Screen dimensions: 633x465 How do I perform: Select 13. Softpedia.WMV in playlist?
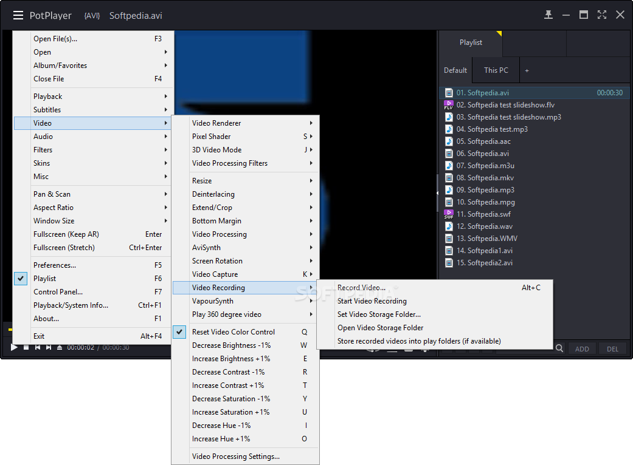point(534,238)
